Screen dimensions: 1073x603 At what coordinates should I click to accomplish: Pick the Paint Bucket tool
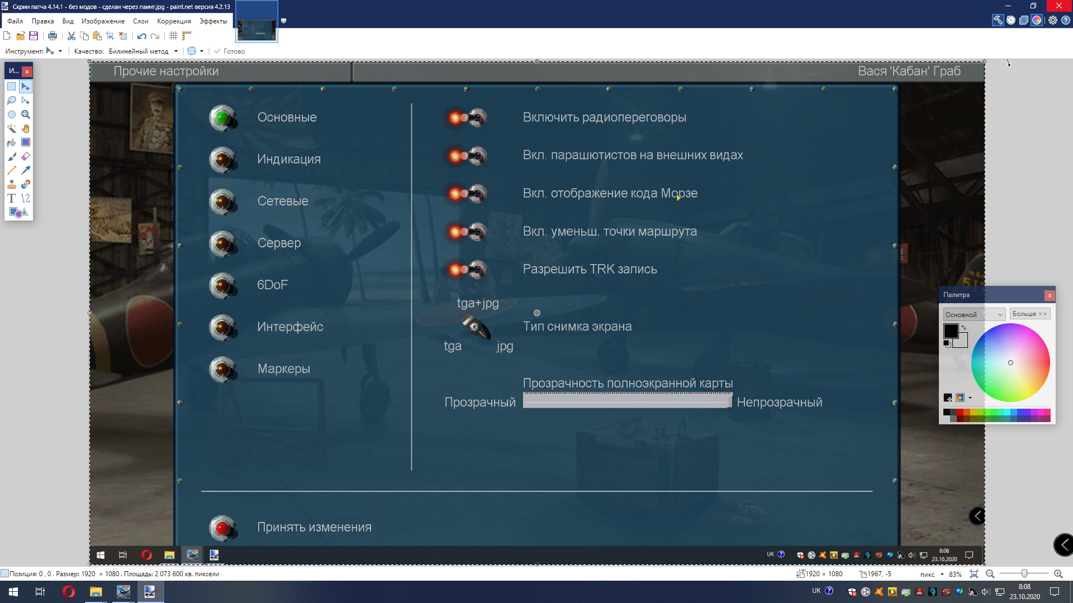12,142
